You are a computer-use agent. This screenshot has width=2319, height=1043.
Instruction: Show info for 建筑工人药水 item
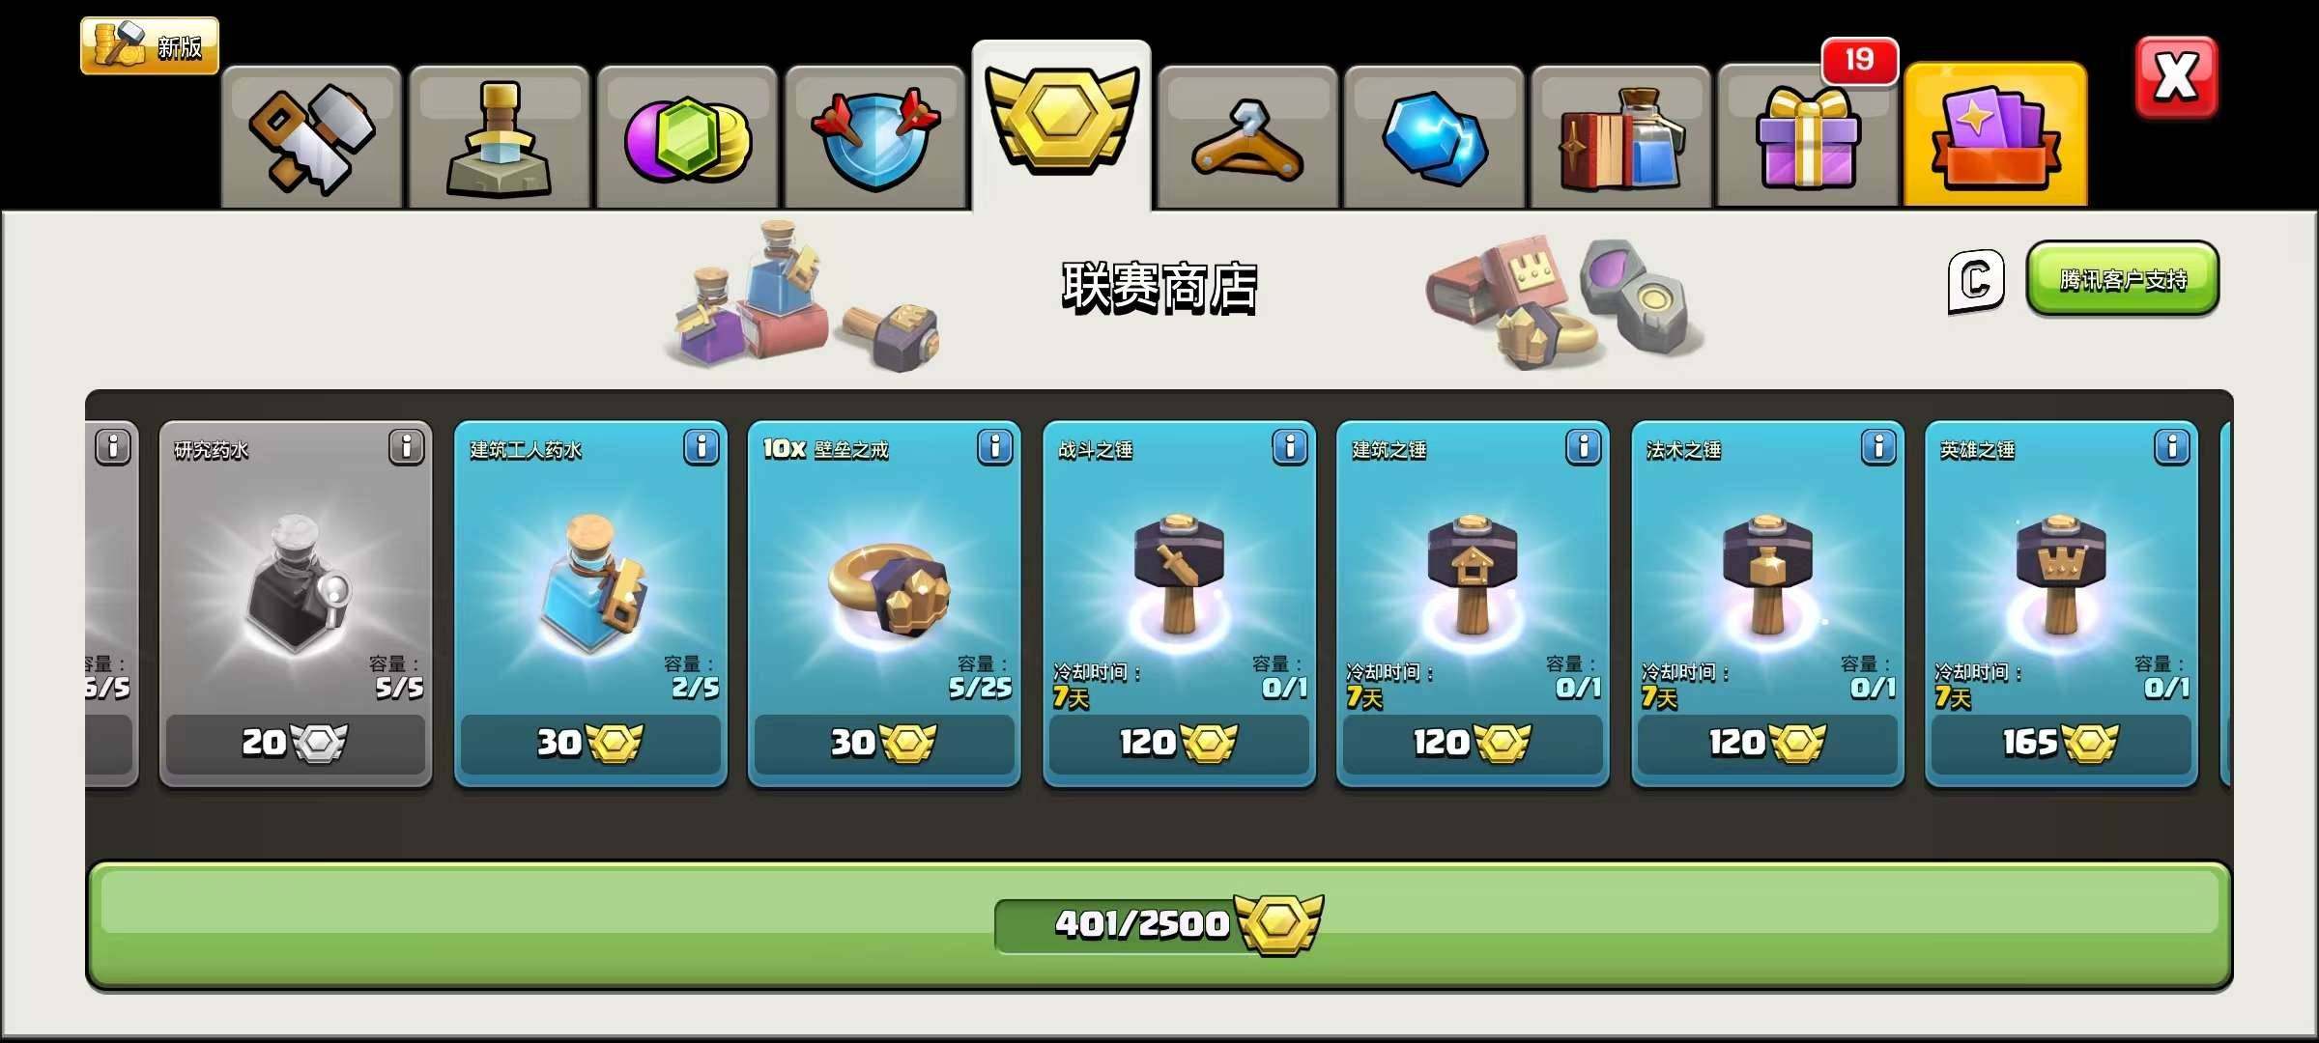(x=701, y=447)
